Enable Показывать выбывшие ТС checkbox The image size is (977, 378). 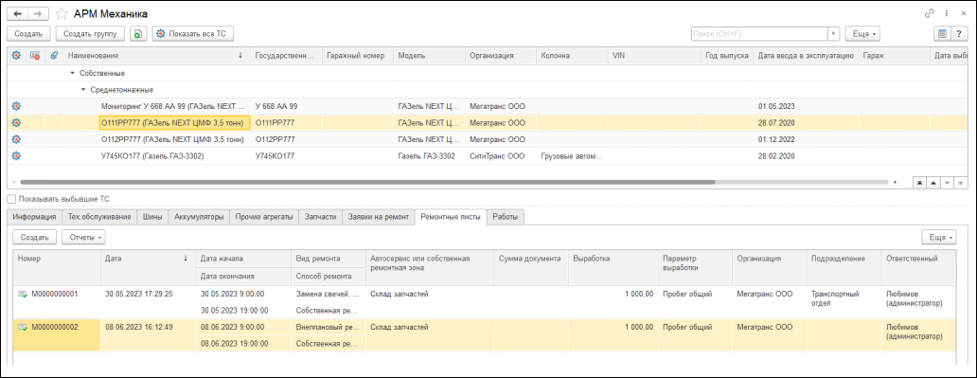point(12,199)
